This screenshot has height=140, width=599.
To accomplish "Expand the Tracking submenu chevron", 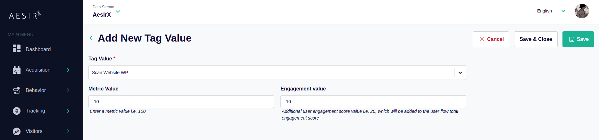I will (68, 111).
